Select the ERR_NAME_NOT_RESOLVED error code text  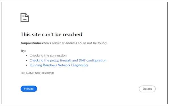(37, 73)
